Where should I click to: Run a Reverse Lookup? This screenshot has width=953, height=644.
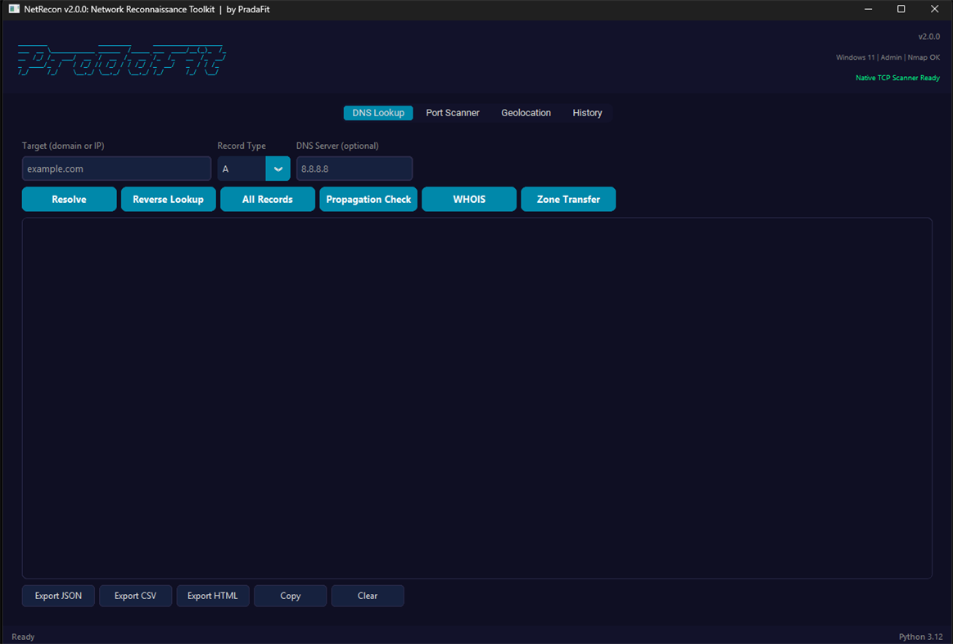click(x=169, y=200)
